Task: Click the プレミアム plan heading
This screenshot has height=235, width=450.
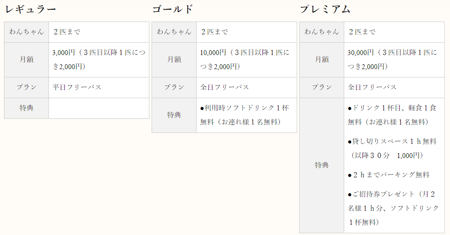Action: (x=325, y=9)
